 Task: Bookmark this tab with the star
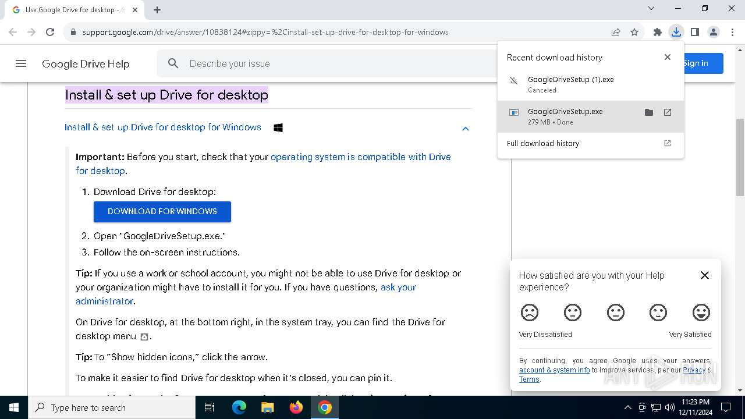(634, 32)
